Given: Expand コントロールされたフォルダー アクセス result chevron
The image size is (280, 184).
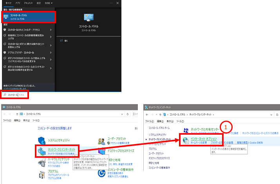Looking at the screenshot, I should pos(51,30).
